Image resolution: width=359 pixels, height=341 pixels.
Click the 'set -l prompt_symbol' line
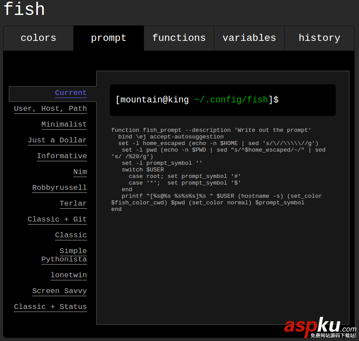pos(162,163)
